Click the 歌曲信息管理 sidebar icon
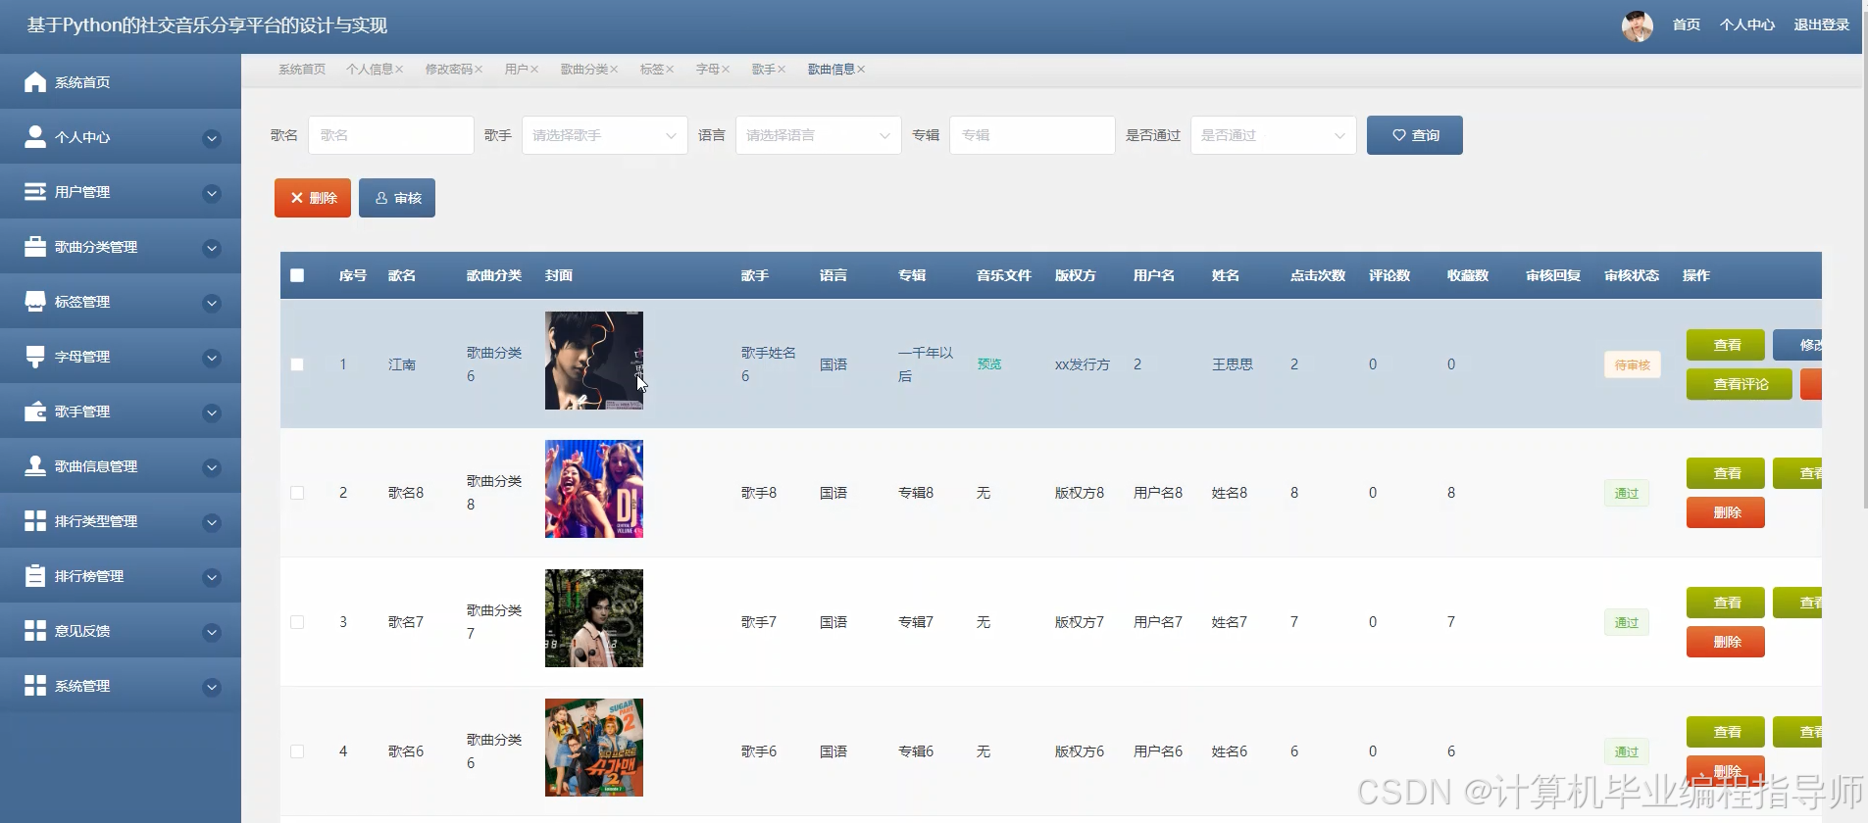This screenshot has height=823, width=1868. 35,466
